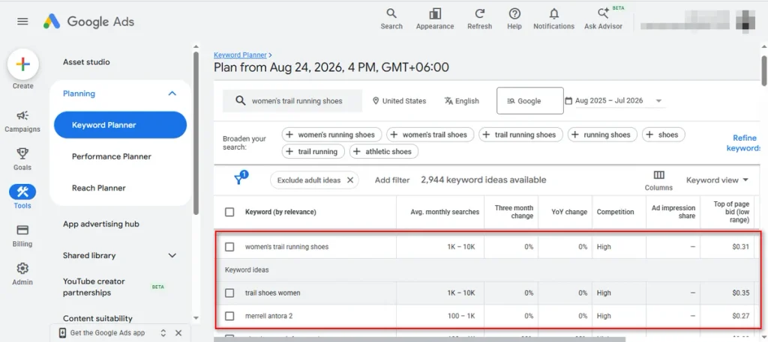Check the trail shoes women row
The width and height of the screenshot is (768, 342).
tap(229, 293)
